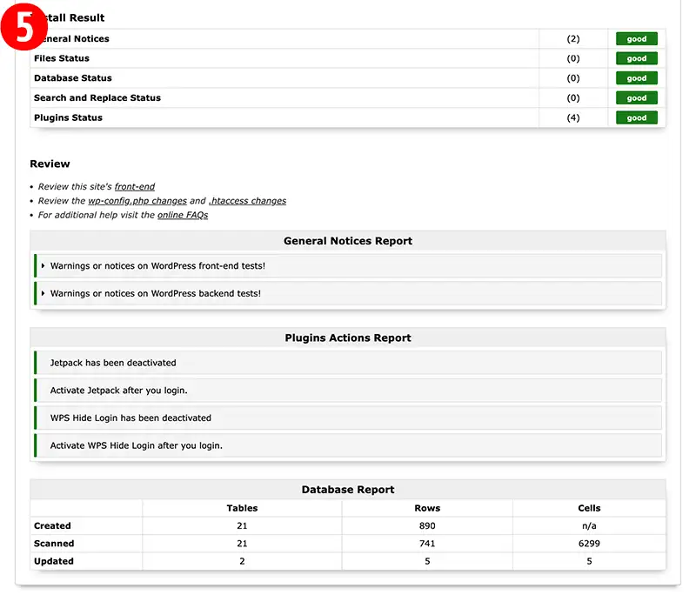The image size is (696, 595).
Task: Select the Files Status row label
Action: (x=62, y=58)
